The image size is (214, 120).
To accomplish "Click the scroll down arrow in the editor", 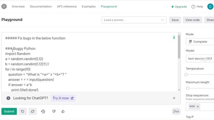I will (x=179, y=90).
